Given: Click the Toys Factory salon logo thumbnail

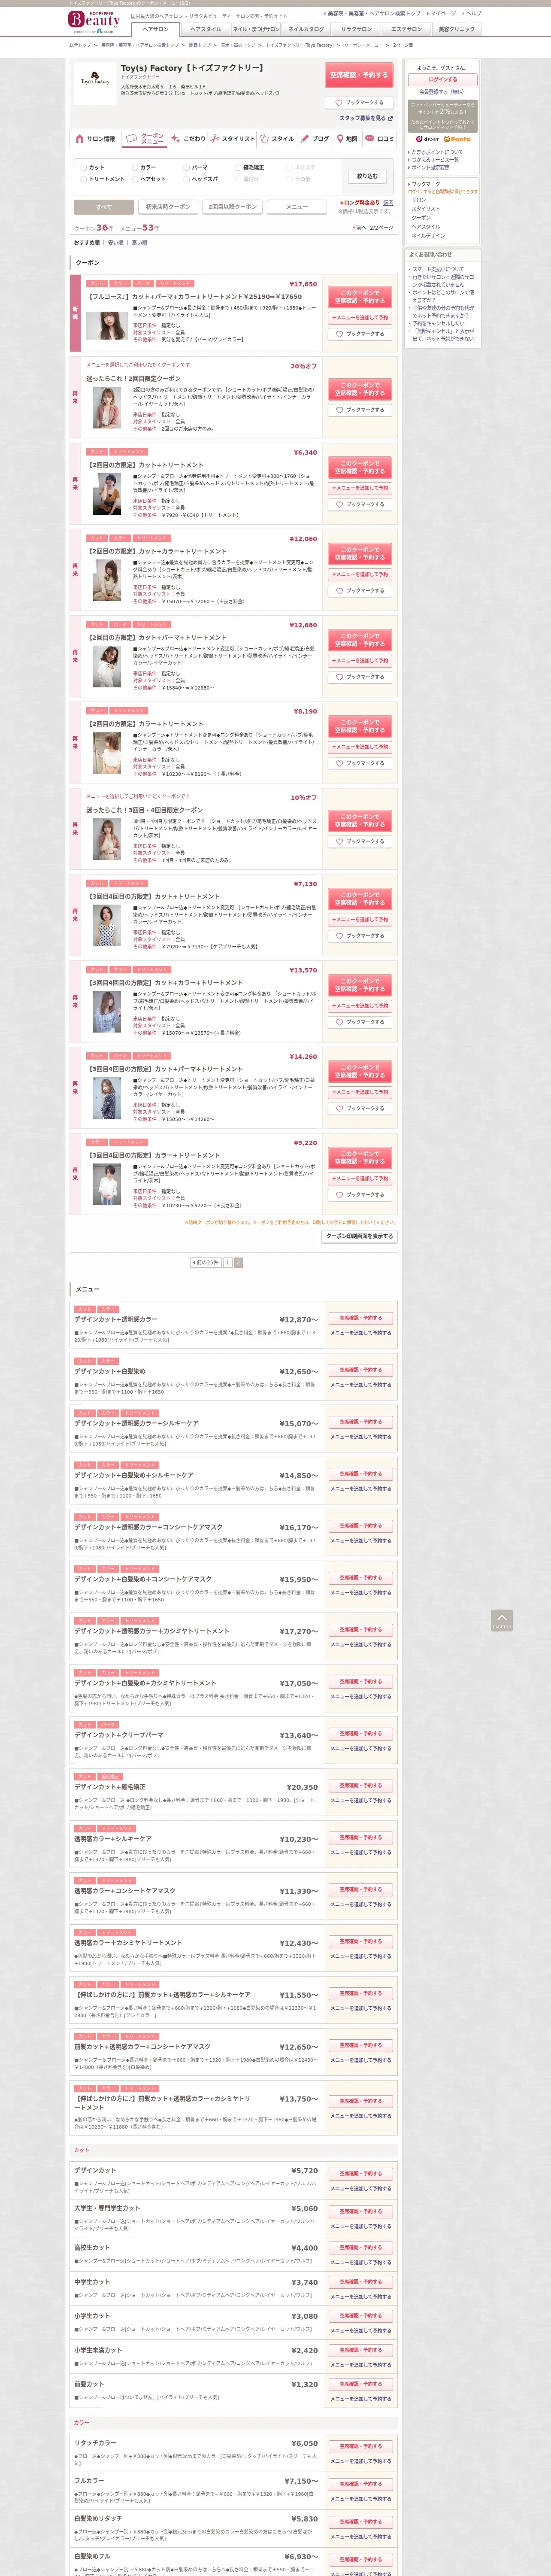Looking at the screenshot, I should [95, 83].
